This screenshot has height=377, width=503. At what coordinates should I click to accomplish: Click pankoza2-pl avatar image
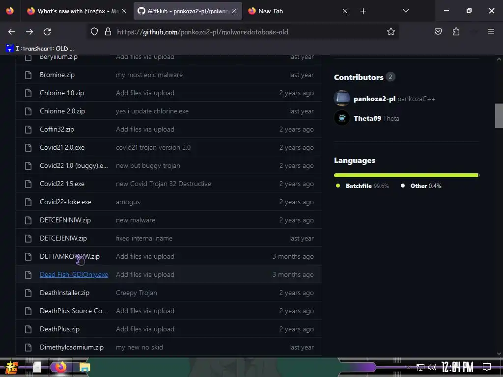342,98
